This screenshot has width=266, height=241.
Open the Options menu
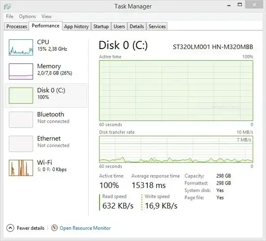pyautogui.click(x=27, y=16)
